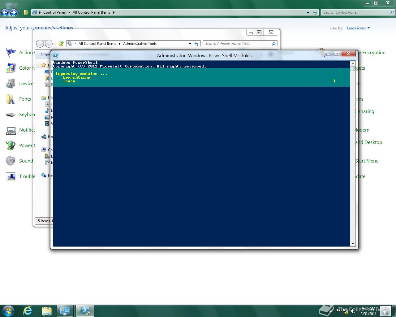Select the Videos library film icon
The image size is (396, 317).
[47, 124]
